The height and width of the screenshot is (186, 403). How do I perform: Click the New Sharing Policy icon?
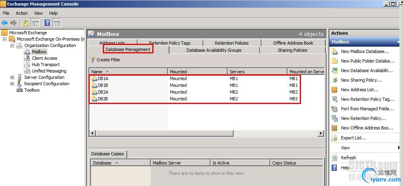(334, 80)
